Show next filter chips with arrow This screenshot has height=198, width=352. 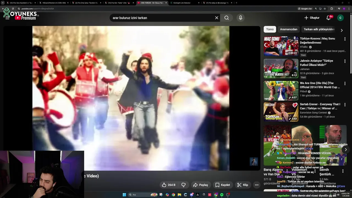342,30
